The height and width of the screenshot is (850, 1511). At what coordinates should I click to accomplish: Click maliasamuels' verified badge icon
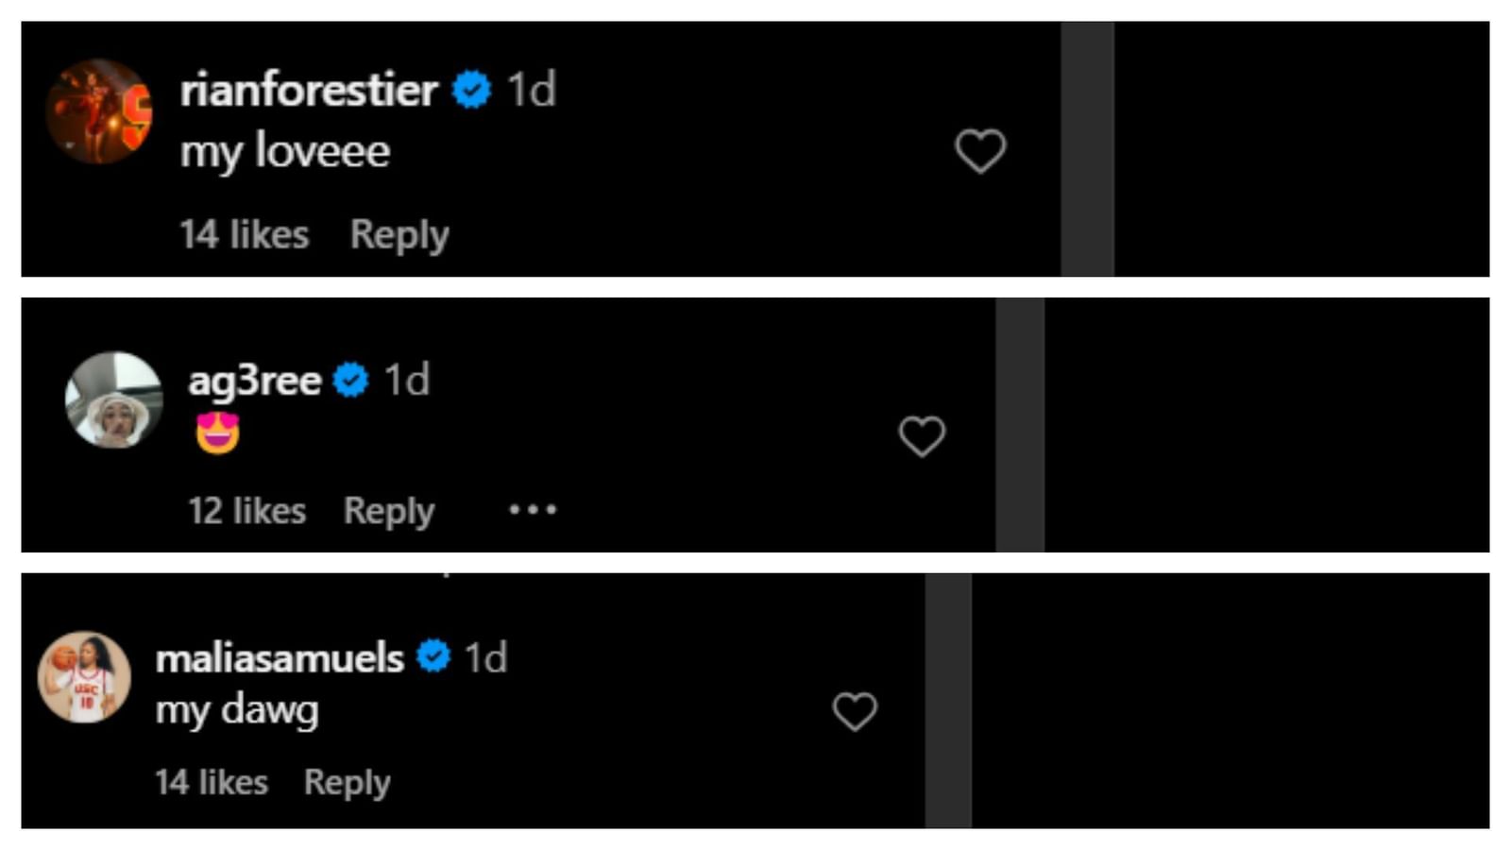click(433, 656)
